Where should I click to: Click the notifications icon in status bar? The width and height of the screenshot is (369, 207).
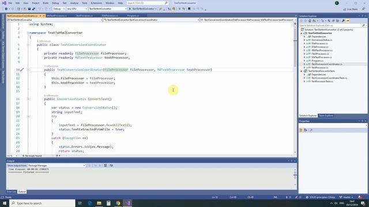(360, 197)
